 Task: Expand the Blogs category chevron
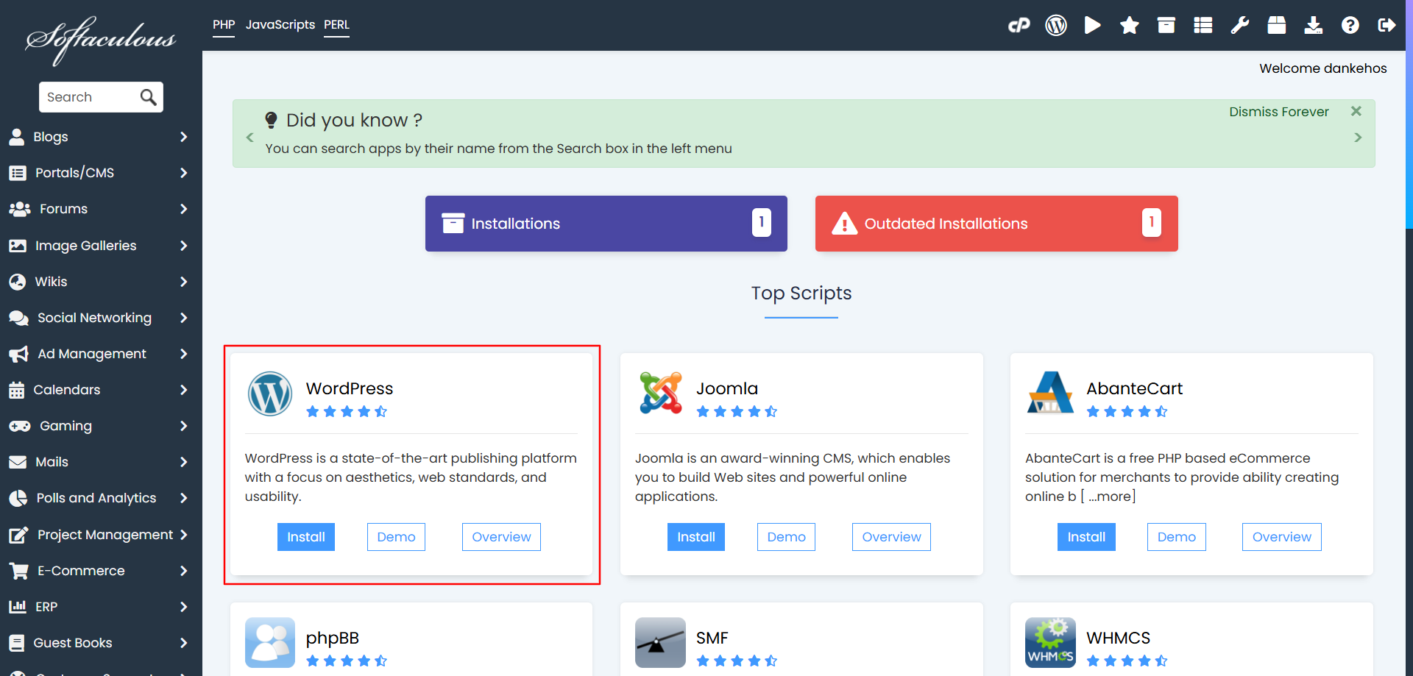[183, 137]
